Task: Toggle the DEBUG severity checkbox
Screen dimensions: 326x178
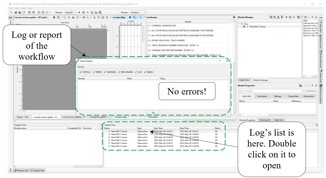Action: coord(145,72)
